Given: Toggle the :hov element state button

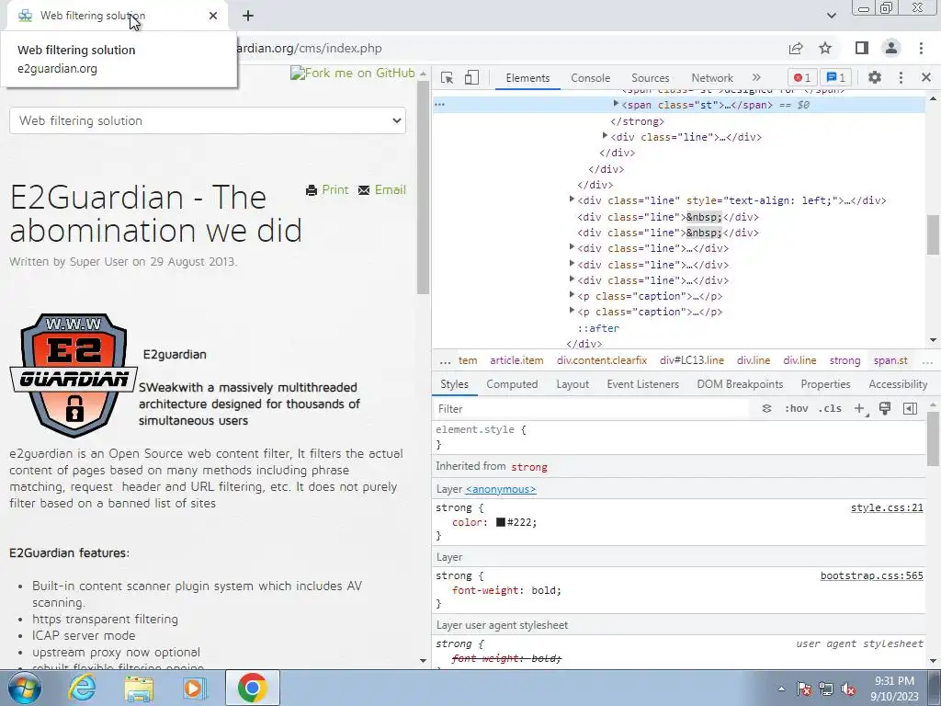Looking at the screenshot, I should point(797,409).
